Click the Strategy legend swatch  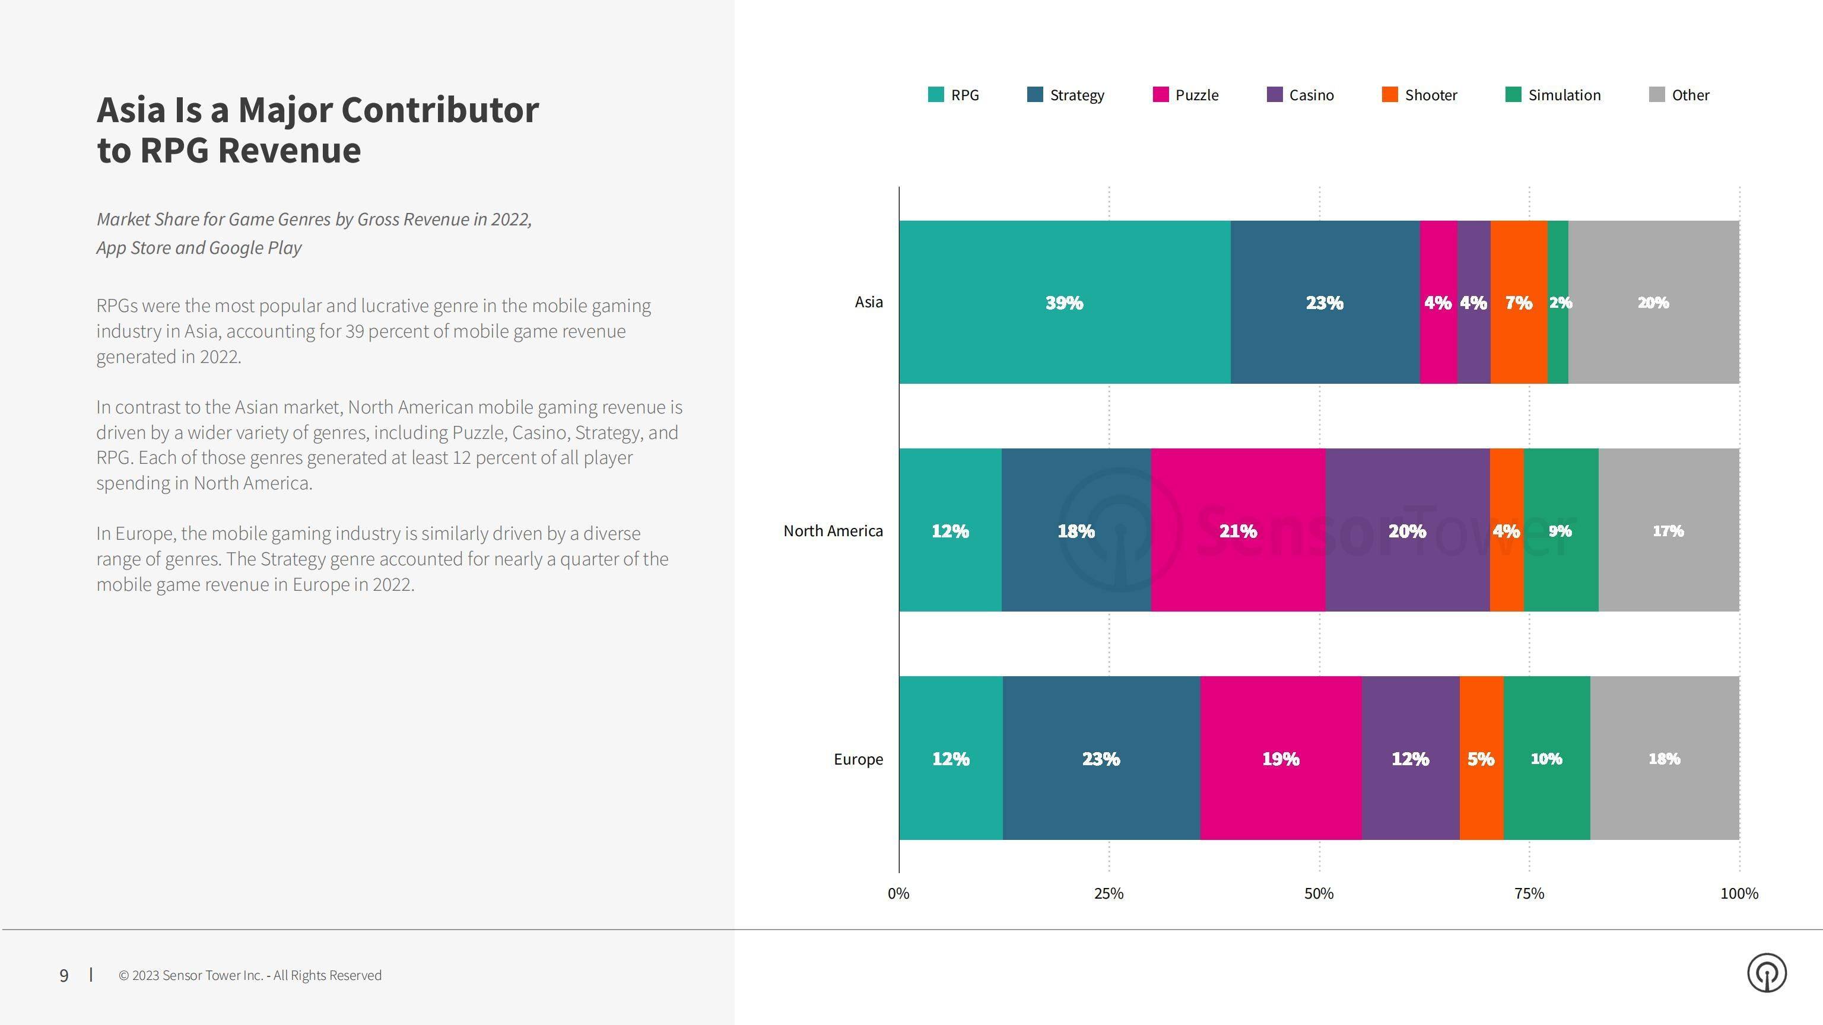1035,95
